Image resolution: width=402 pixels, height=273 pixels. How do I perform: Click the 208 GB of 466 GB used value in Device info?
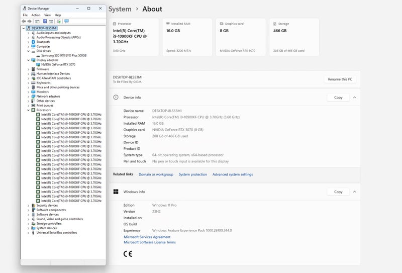pos(170,136)
